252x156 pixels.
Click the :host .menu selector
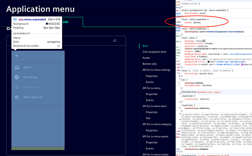(x=188, y=38)
